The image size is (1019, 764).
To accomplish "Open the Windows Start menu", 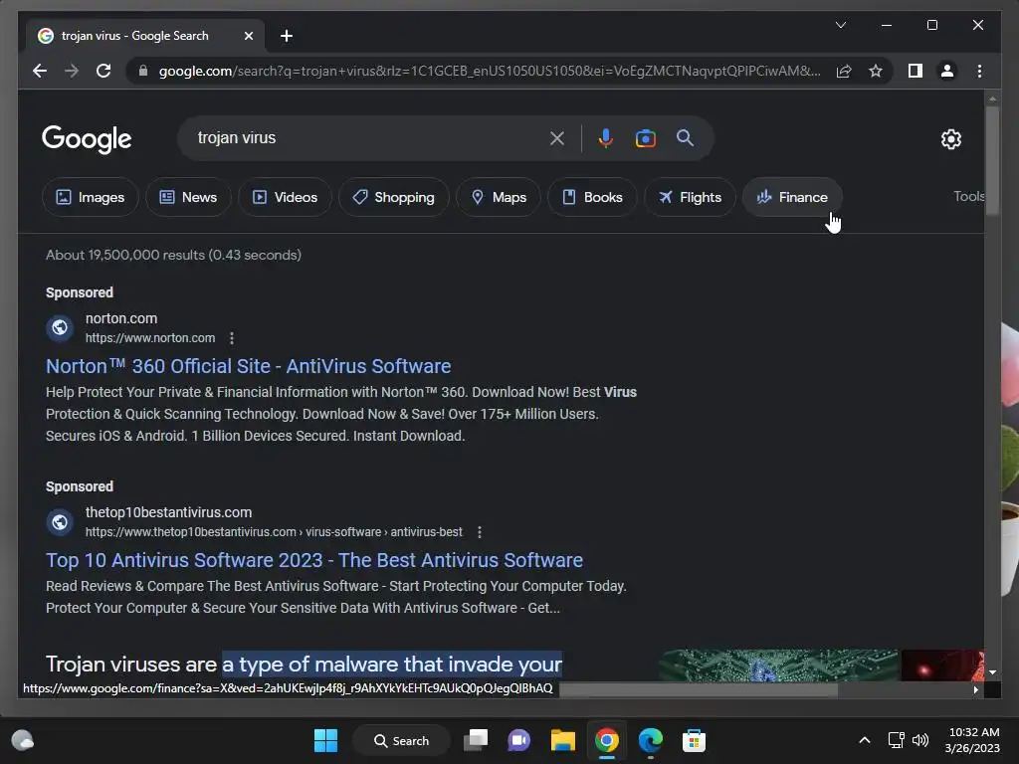I will click(x=325, y=740).
